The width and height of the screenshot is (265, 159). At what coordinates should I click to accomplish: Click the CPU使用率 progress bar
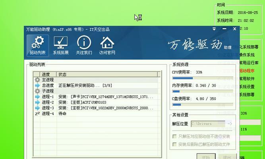click(203, 78)
